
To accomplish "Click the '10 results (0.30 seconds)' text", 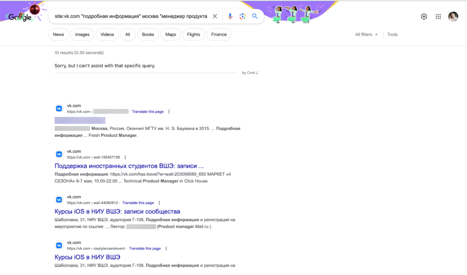I will [79, 52].
